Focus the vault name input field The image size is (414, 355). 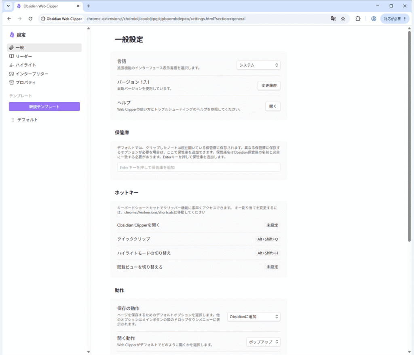point(199,167)
